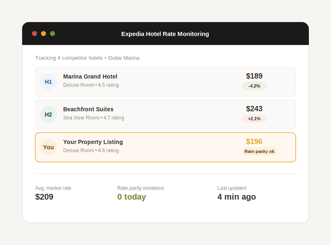Maximize using the green window button
Screen dimensions: 331x245
[53, 34]
